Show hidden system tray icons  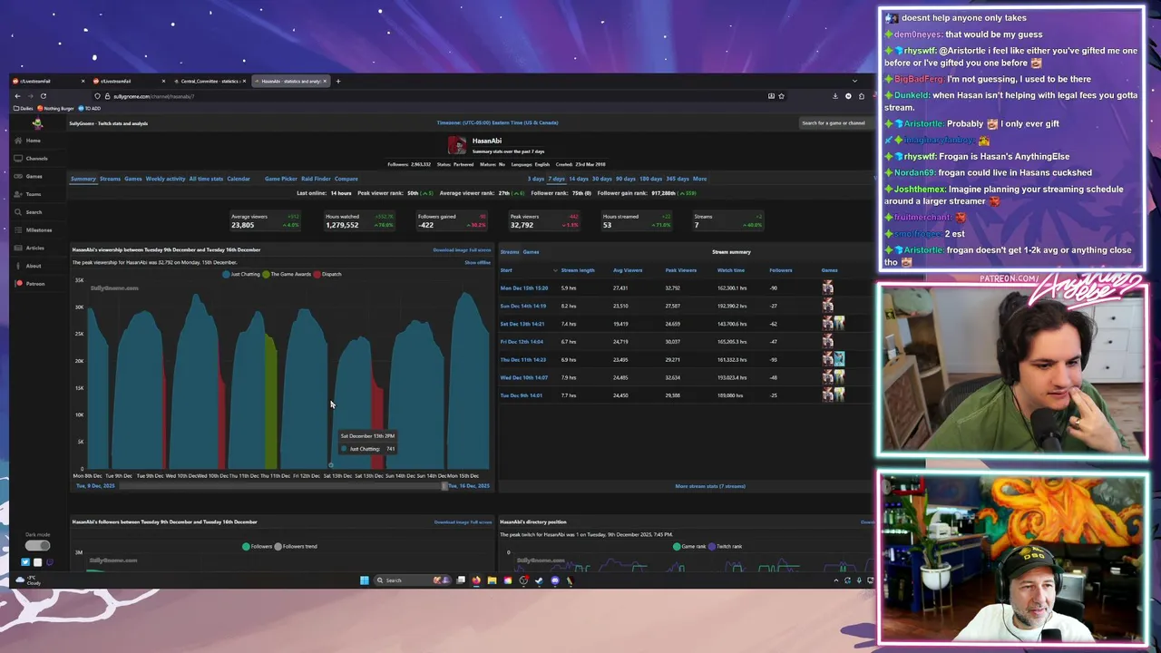pyautogui.click(x=836, y=580)
